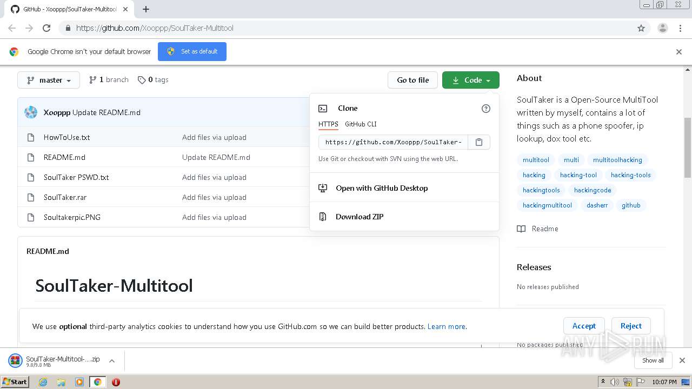Open the hacking-tools topic tag
The width and height of the screenshot is (692, 389).
pyautogui.click(x=631, y=175)
